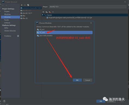Image resolution: width=129 pixels, height=105 pixels.
Task: Collapse the Classes tree node
Action: point(43,15)
